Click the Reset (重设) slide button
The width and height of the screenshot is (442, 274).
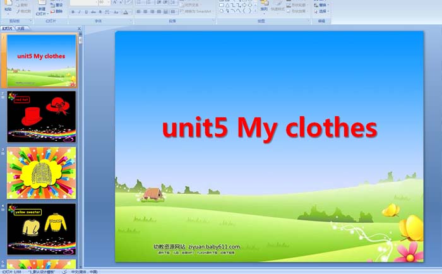pos(57,5)
